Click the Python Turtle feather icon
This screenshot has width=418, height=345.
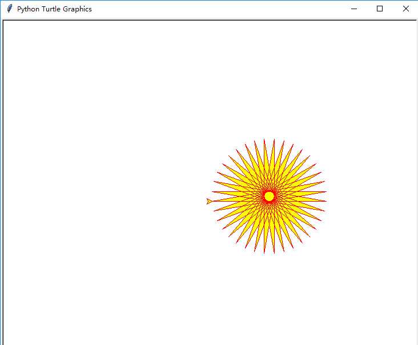(x=10, y=9)
